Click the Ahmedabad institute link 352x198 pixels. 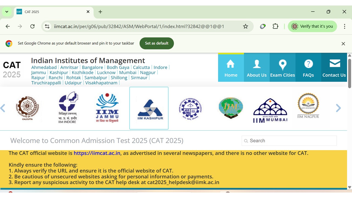tap(44, 67)
